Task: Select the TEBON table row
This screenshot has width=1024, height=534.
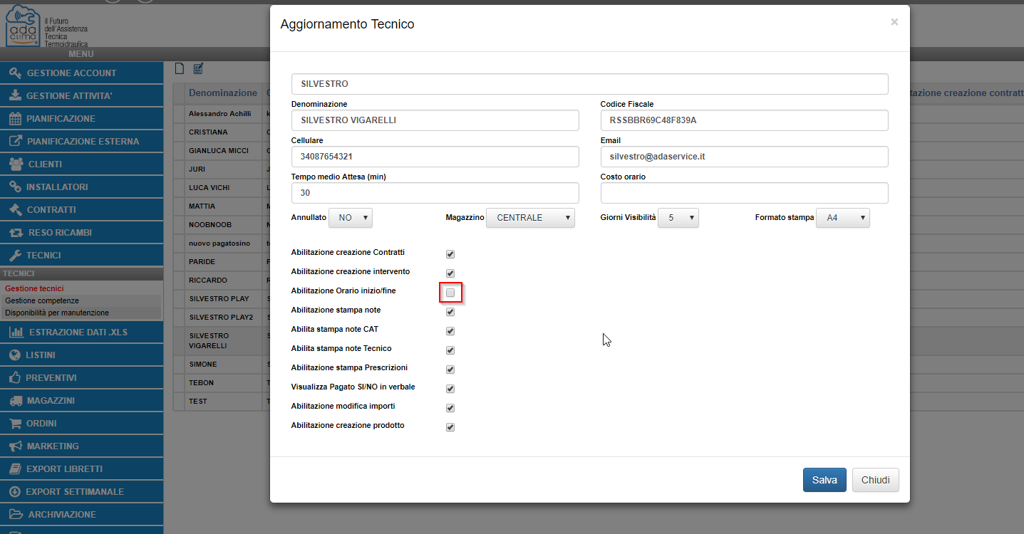Action: [x=221, y=383]
